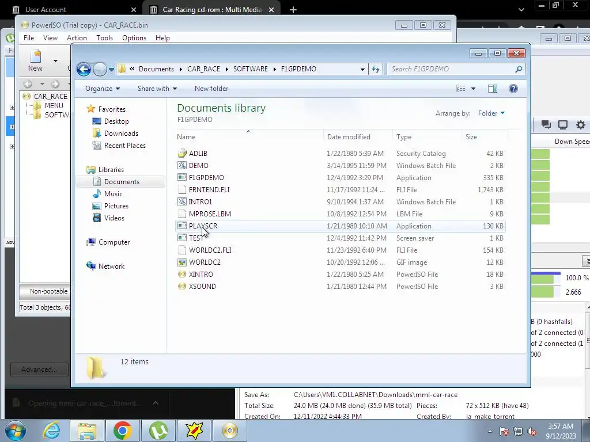Viewport: 590px width, 442px height.
Task: Select Computer in navigation pane
Action: (114, 242)
